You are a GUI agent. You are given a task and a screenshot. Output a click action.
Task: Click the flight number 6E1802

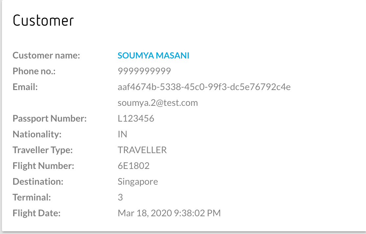click(133, 166)
